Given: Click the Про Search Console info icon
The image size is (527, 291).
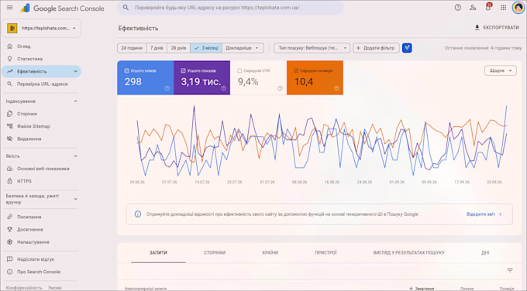Looking at the screenshot, I should [10, 272].
